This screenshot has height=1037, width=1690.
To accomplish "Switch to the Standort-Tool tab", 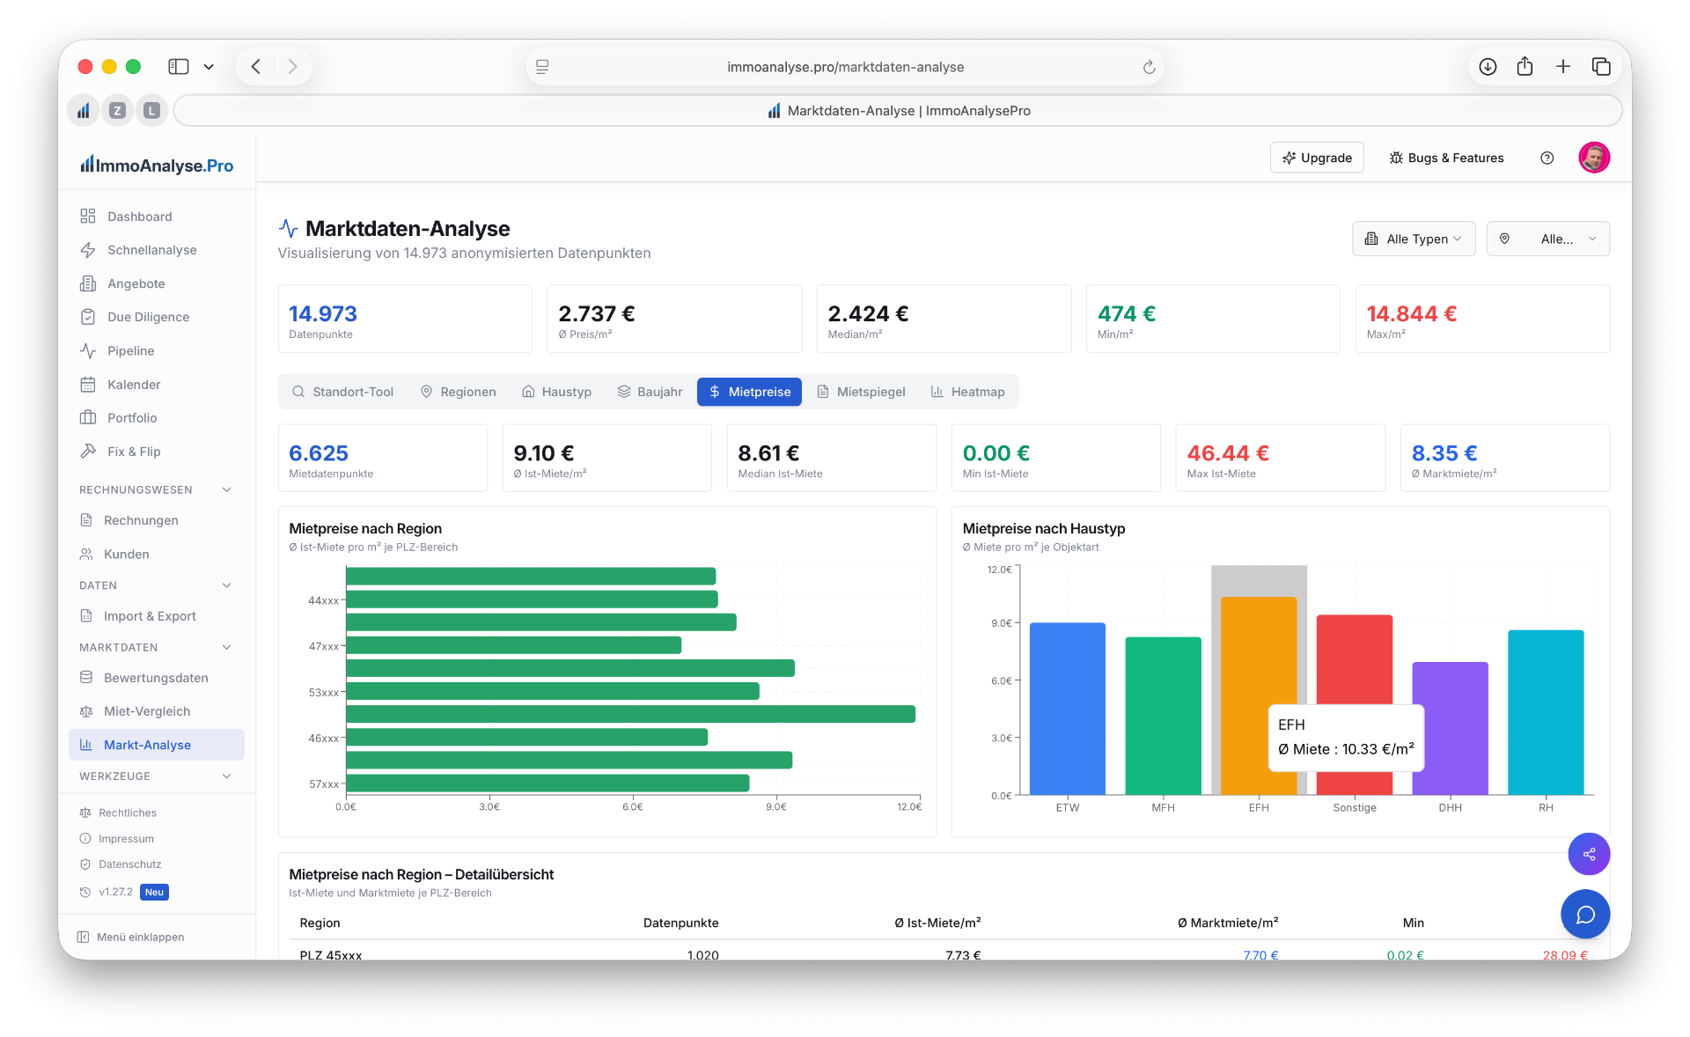I will [342, 392].
